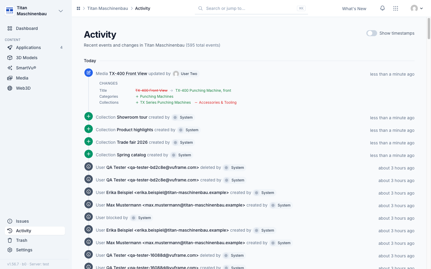The image size is (431, 269).
Task: Click the new title TX-400 Punching Machine, front
Action: [x=203, y=91]
